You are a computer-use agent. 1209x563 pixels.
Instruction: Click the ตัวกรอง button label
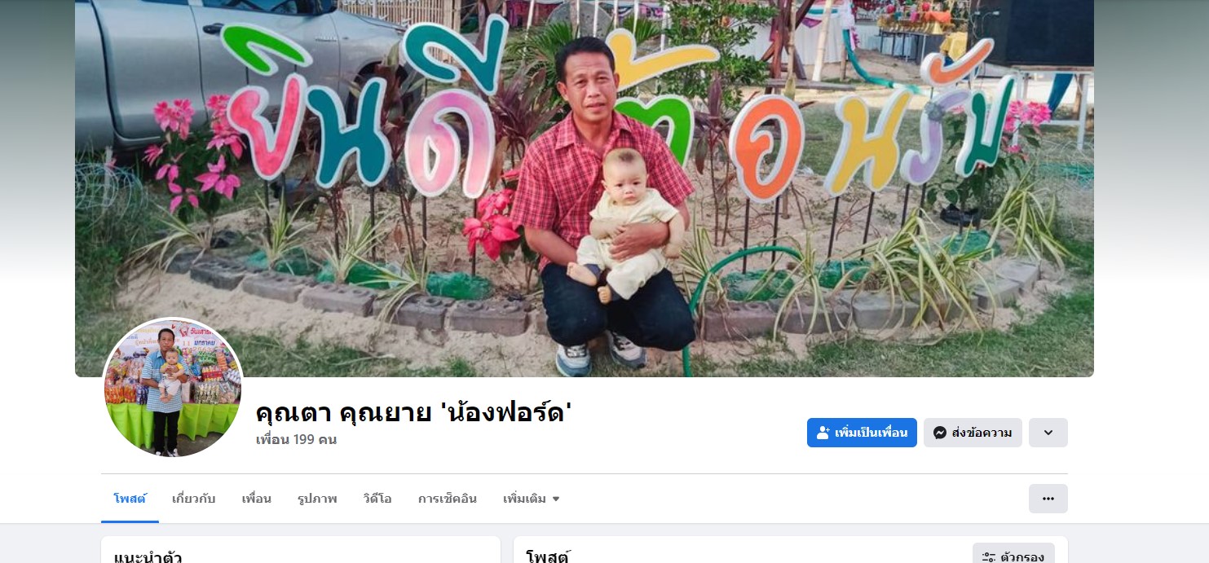(1022, 557)
